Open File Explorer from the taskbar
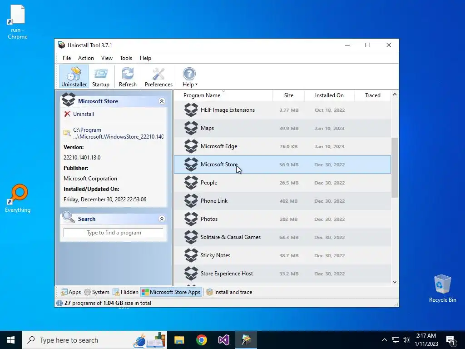This screenshot has height=349, width=465. pyautogui.click(x=179, y=340)
